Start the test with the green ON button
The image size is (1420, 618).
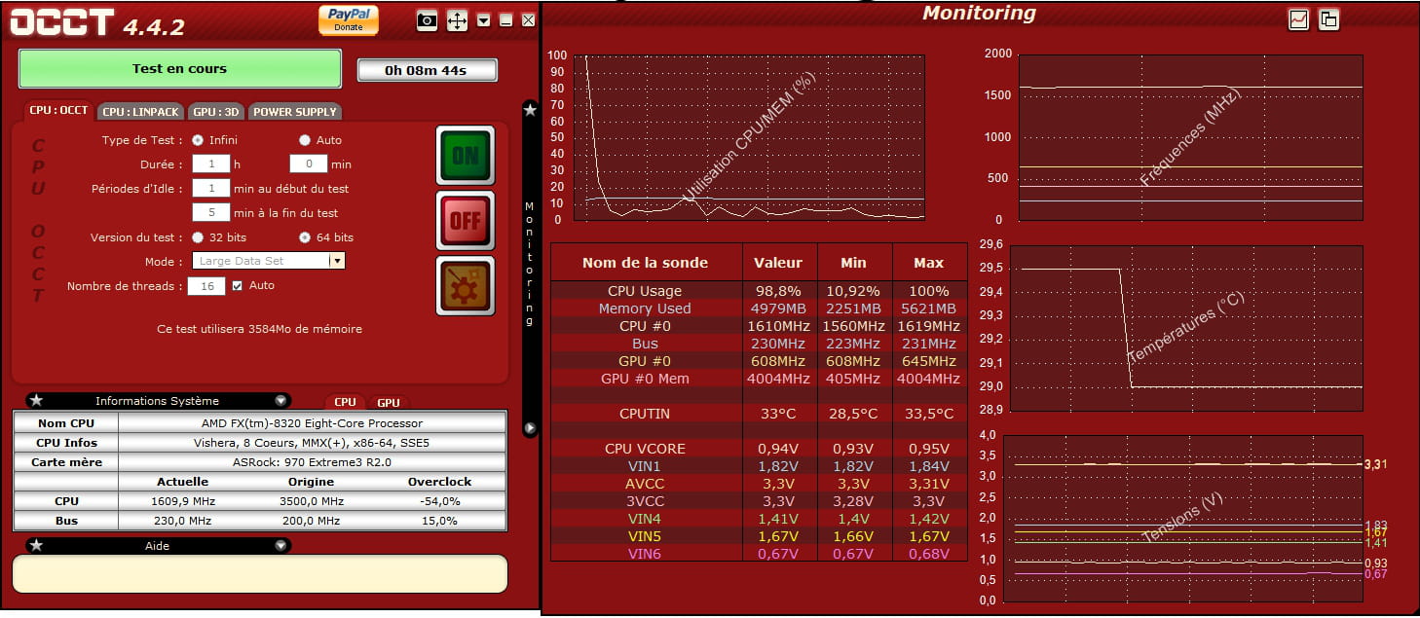[465, 155]
